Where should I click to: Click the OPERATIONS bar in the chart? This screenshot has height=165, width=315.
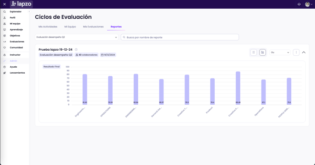pos(110,90)
